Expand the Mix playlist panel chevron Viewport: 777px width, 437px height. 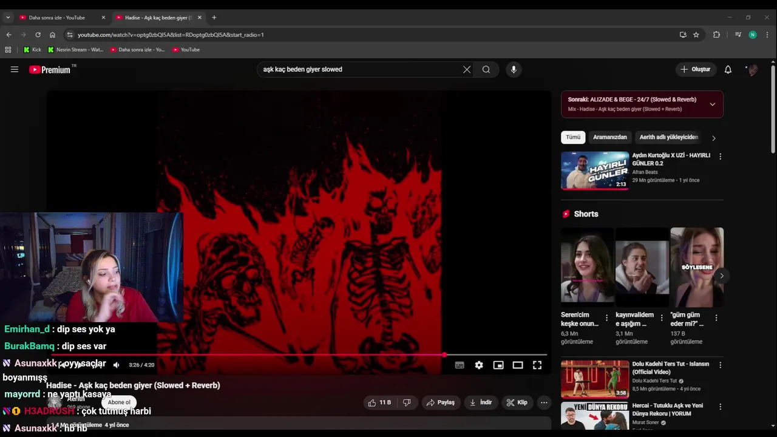pyautogui.click(x=713, y=104)
